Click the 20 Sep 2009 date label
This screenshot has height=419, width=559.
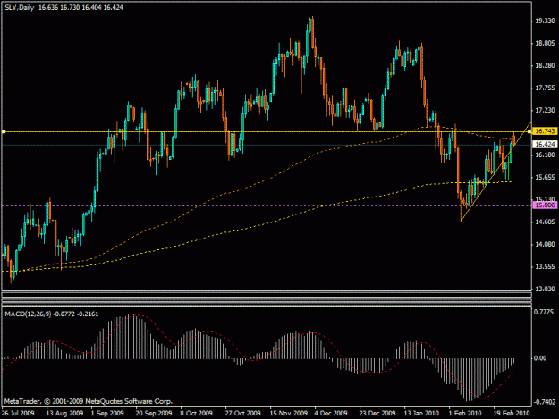[154, 414]
